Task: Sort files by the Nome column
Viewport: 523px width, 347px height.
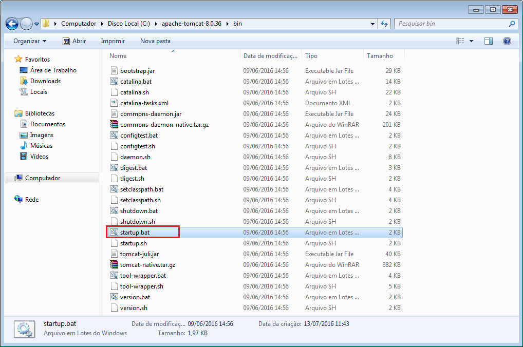Action: point(174,55)
